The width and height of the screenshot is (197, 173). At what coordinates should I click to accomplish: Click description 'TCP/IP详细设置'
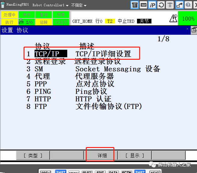[x=103, y=54]
